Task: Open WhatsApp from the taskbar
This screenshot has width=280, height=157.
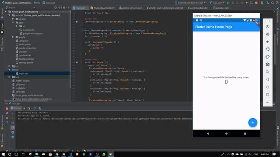Action: (x=104, y=154)
